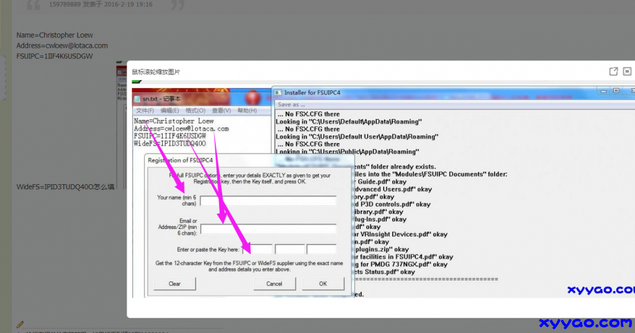Screen dimensions: 635x333
Task: Click the third key segment box
Action: (x=321, y=249)
